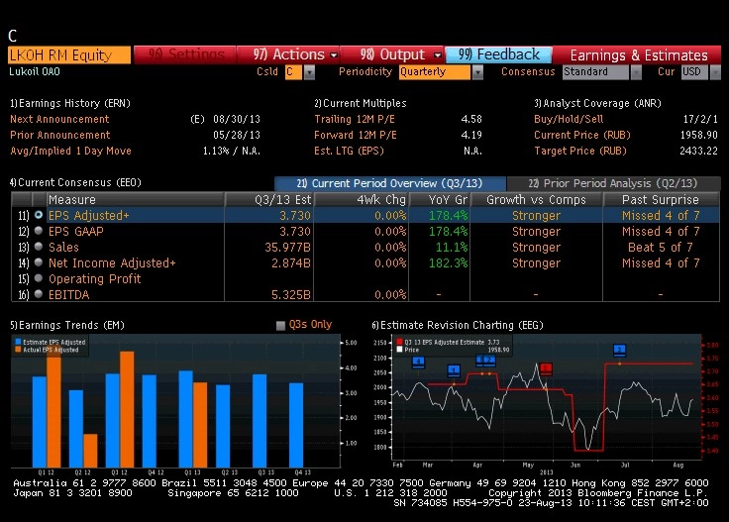Click the USD currency field
The image size is (729, 522).
[x=694, y=72]
